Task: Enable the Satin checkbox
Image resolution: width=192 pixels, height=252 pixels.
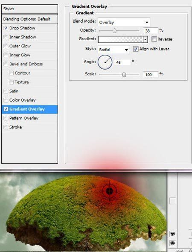Action: (6, 91)
